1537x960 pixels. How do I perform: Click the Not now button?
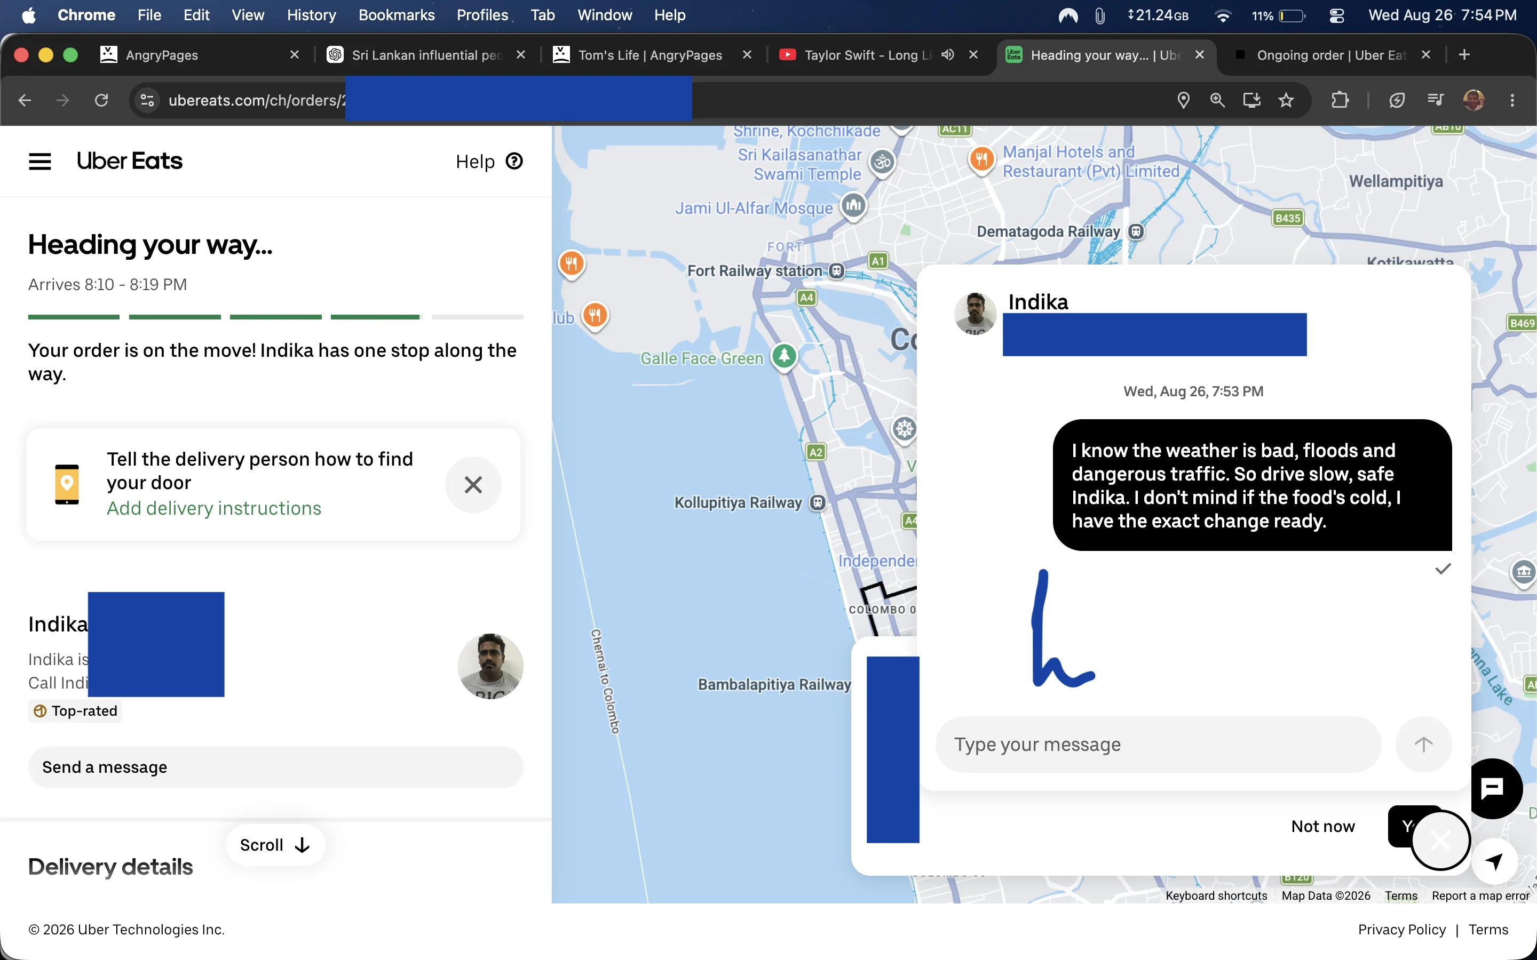pyautogui.click(x=1323, y=826)
